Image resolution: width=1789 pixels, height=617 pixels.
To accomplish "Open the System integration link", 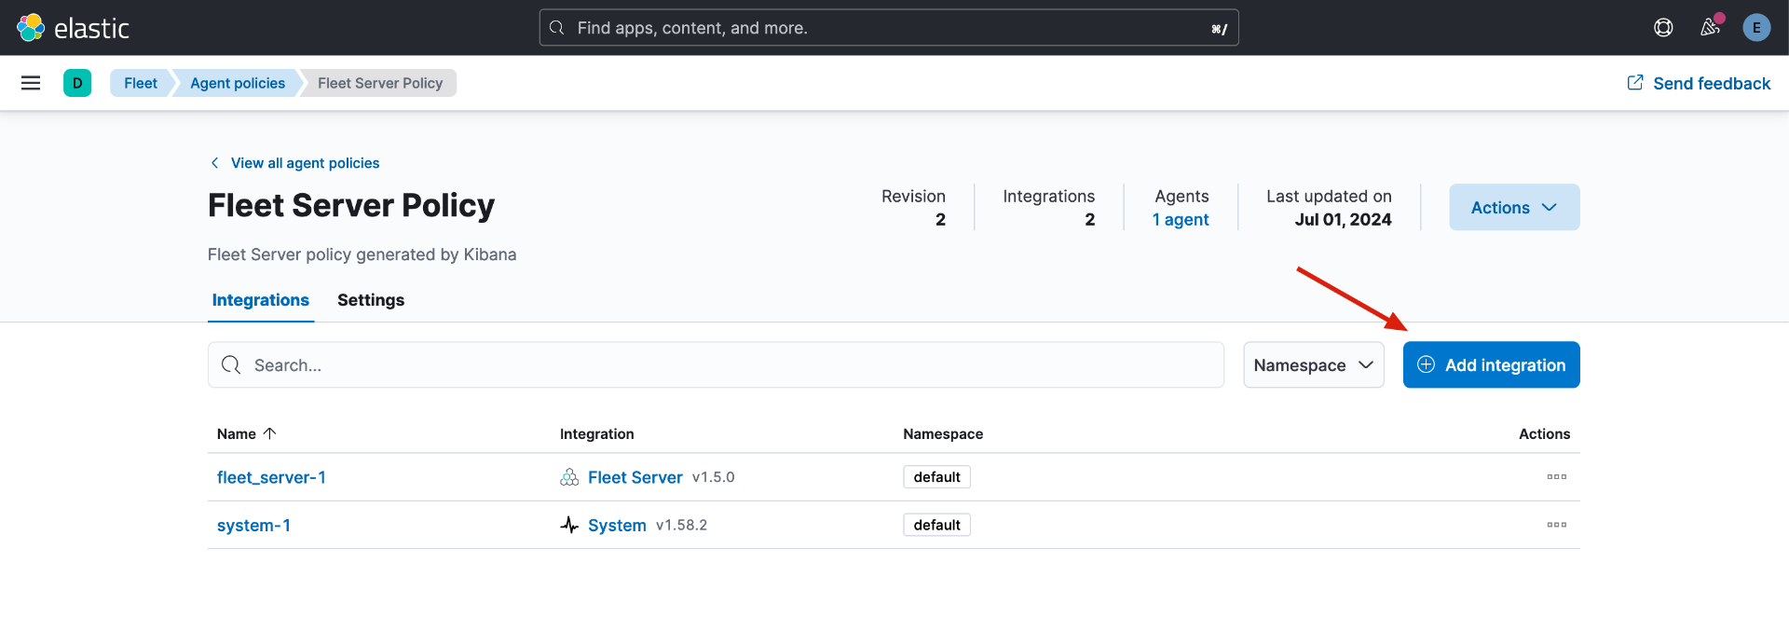I will coord(617,526).
